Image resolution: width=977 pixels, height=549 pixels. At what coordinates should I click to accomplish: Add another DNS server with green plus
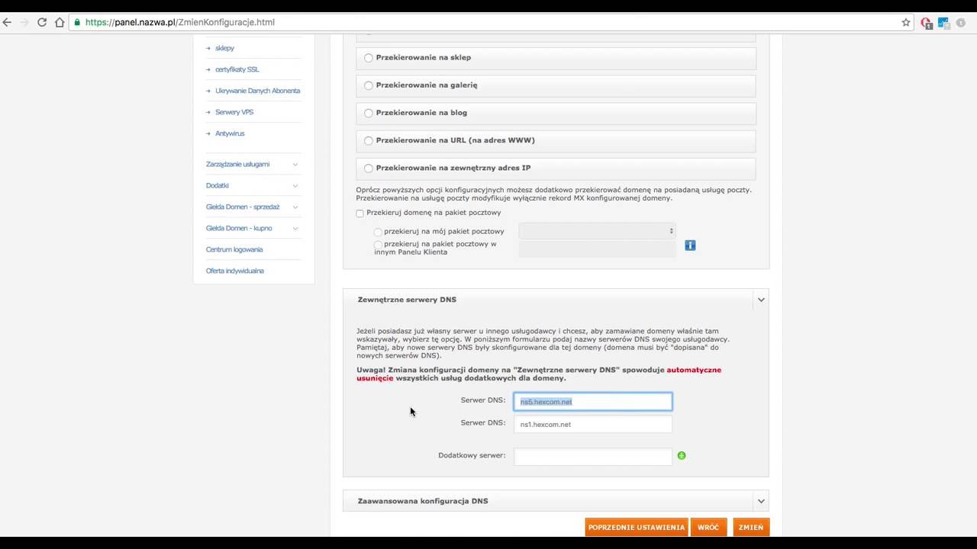click(682, 455)
